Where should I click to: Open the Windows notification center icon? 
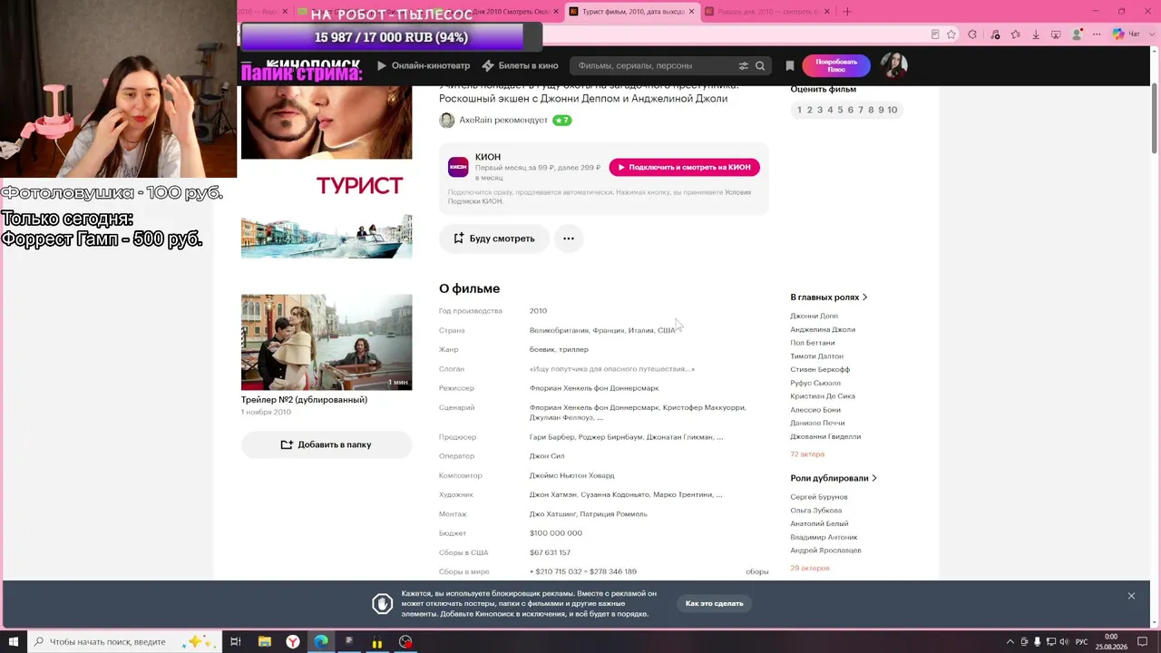coord(1142,641)
